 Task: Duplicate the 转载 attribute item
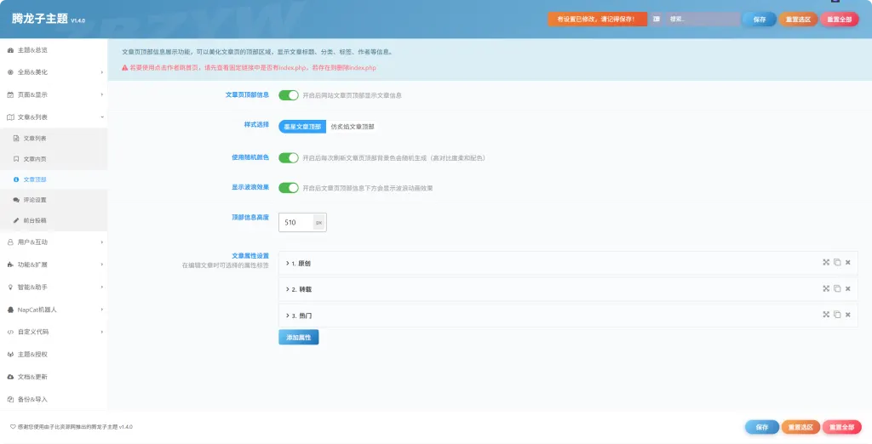tap(837, 288)
